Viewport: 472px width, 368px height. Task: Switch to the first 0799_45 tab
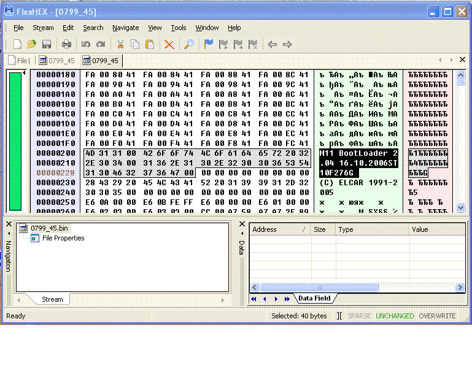[57, 61]
